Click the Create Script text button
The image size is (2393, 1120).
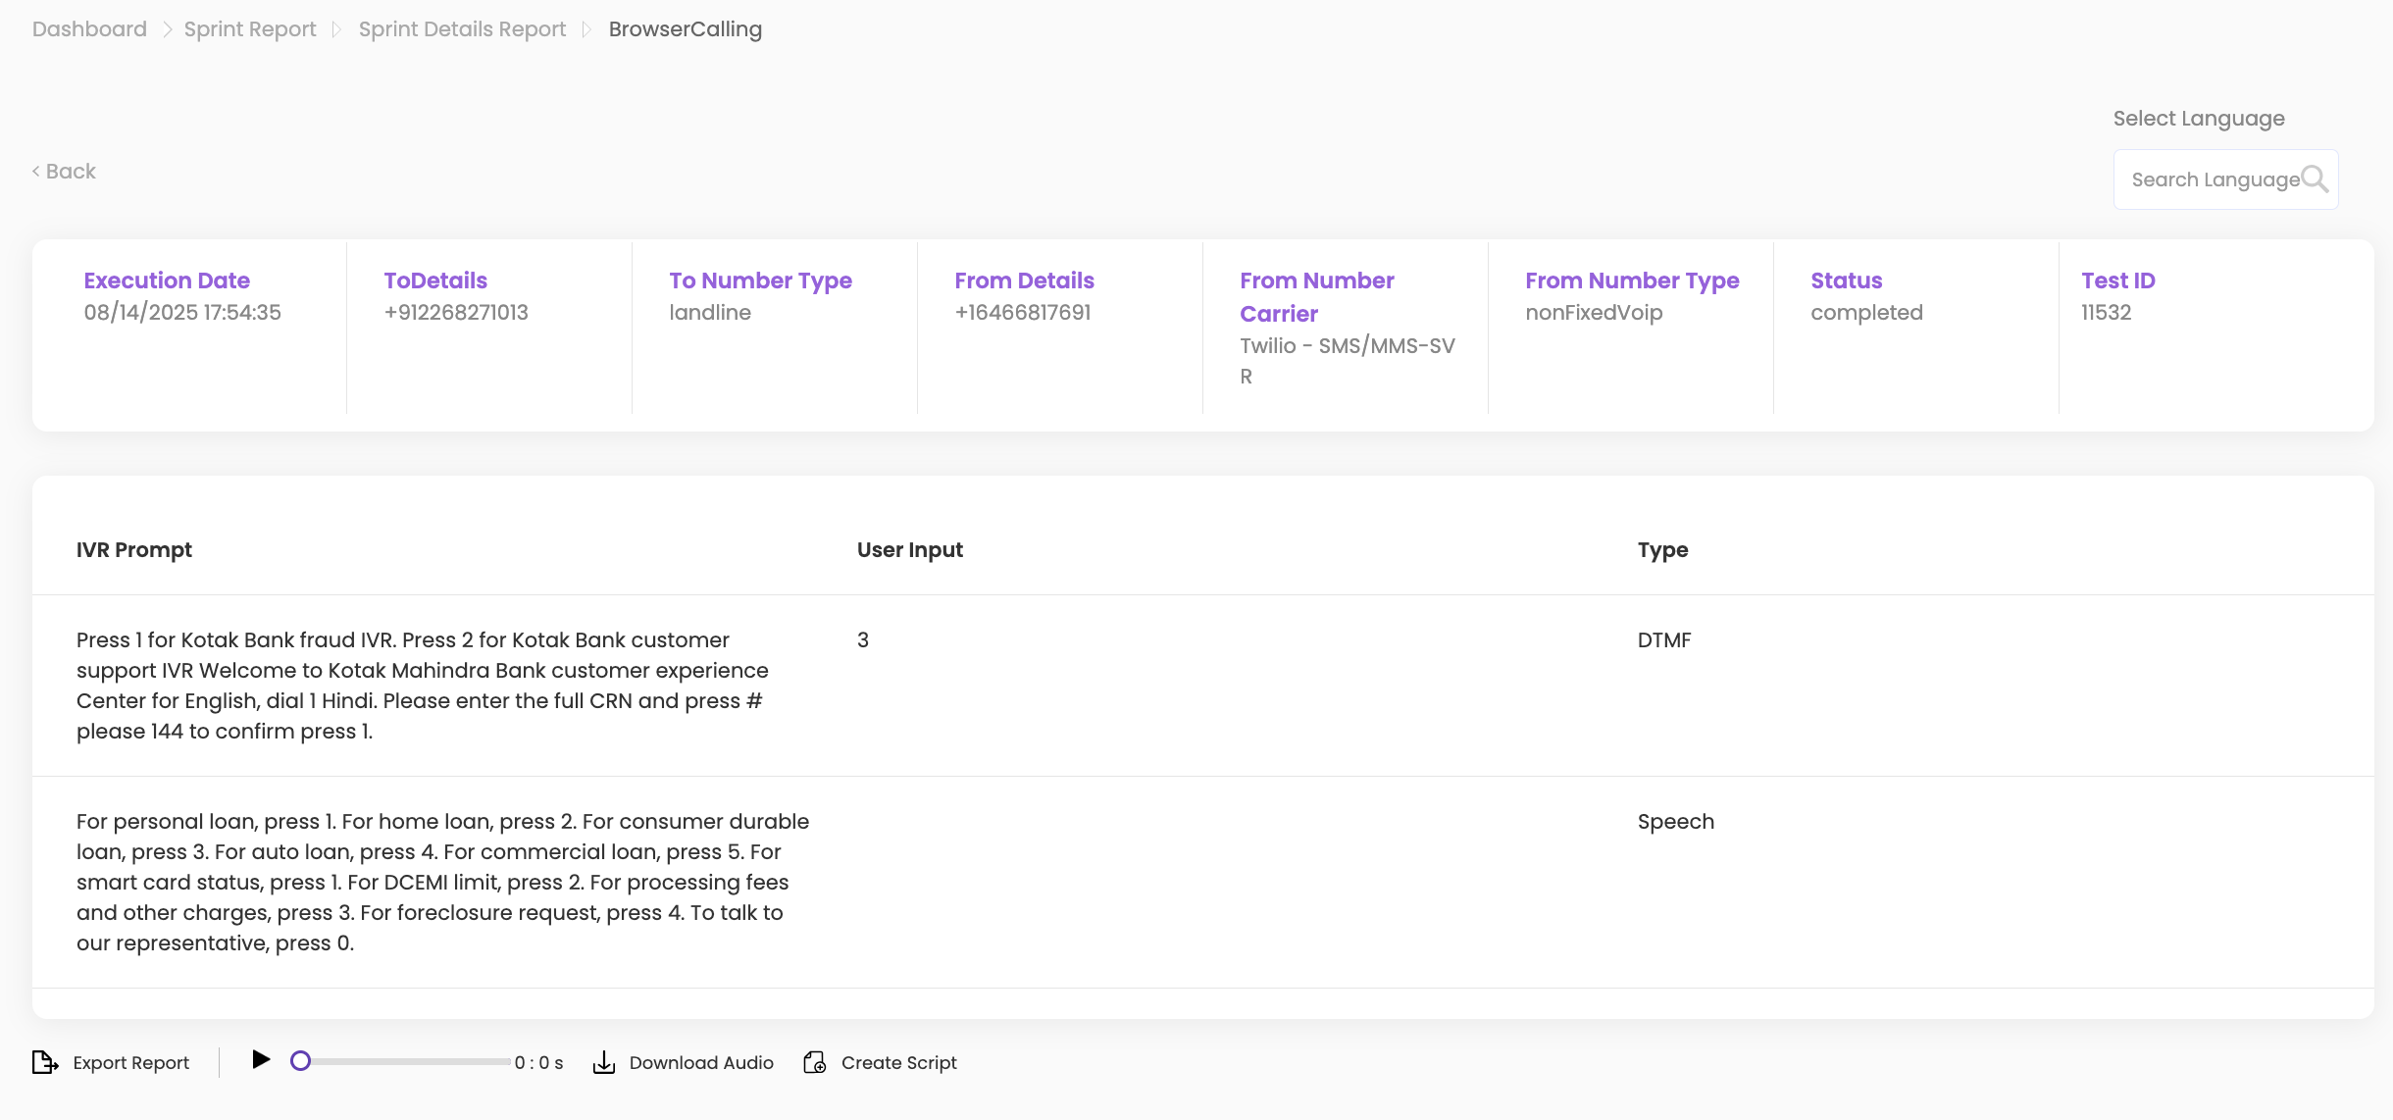[x=898, y=1063]
